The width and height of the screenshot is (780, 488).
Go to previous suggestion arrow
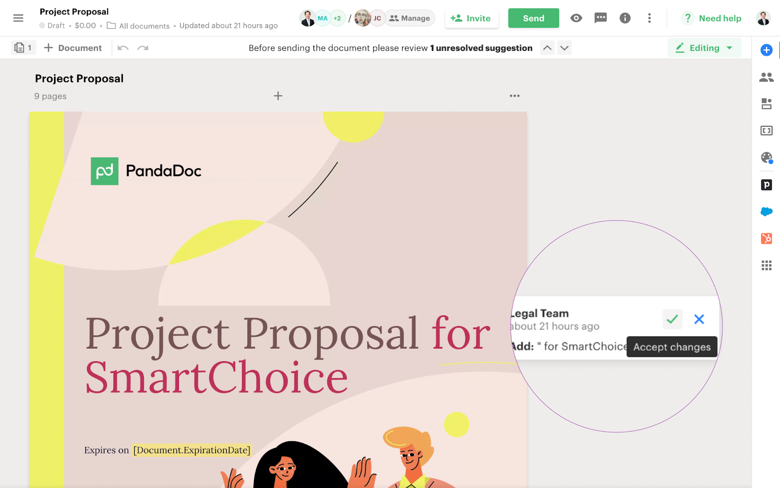coord(547,48)
